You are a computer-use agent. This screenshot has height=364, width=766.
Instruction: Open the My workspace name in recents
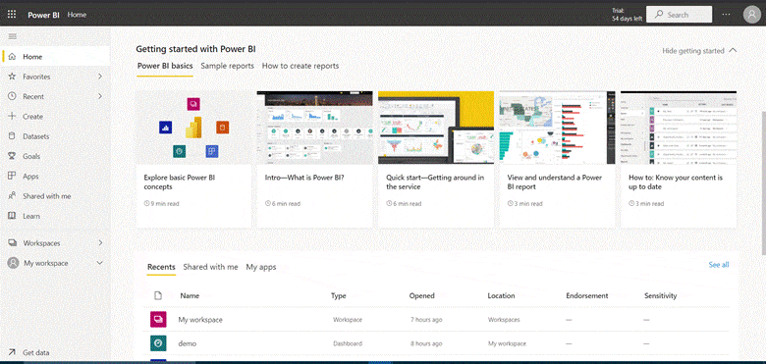point(200,320)
